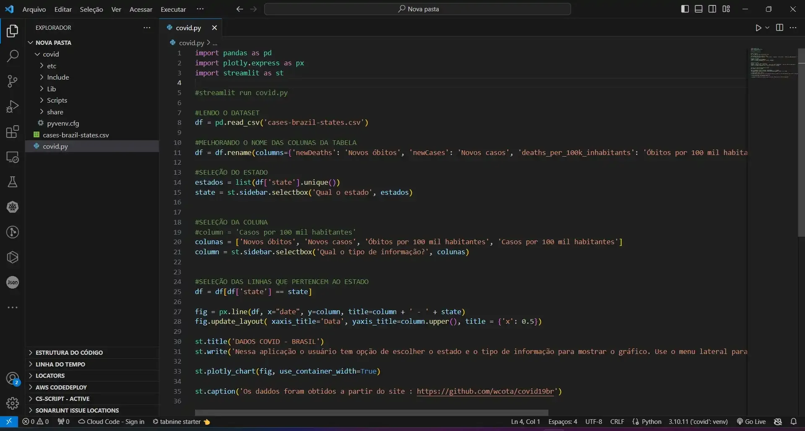Screen dimensions: 805x431
Task: Open the Executar menu
Action: click(173, 9)
